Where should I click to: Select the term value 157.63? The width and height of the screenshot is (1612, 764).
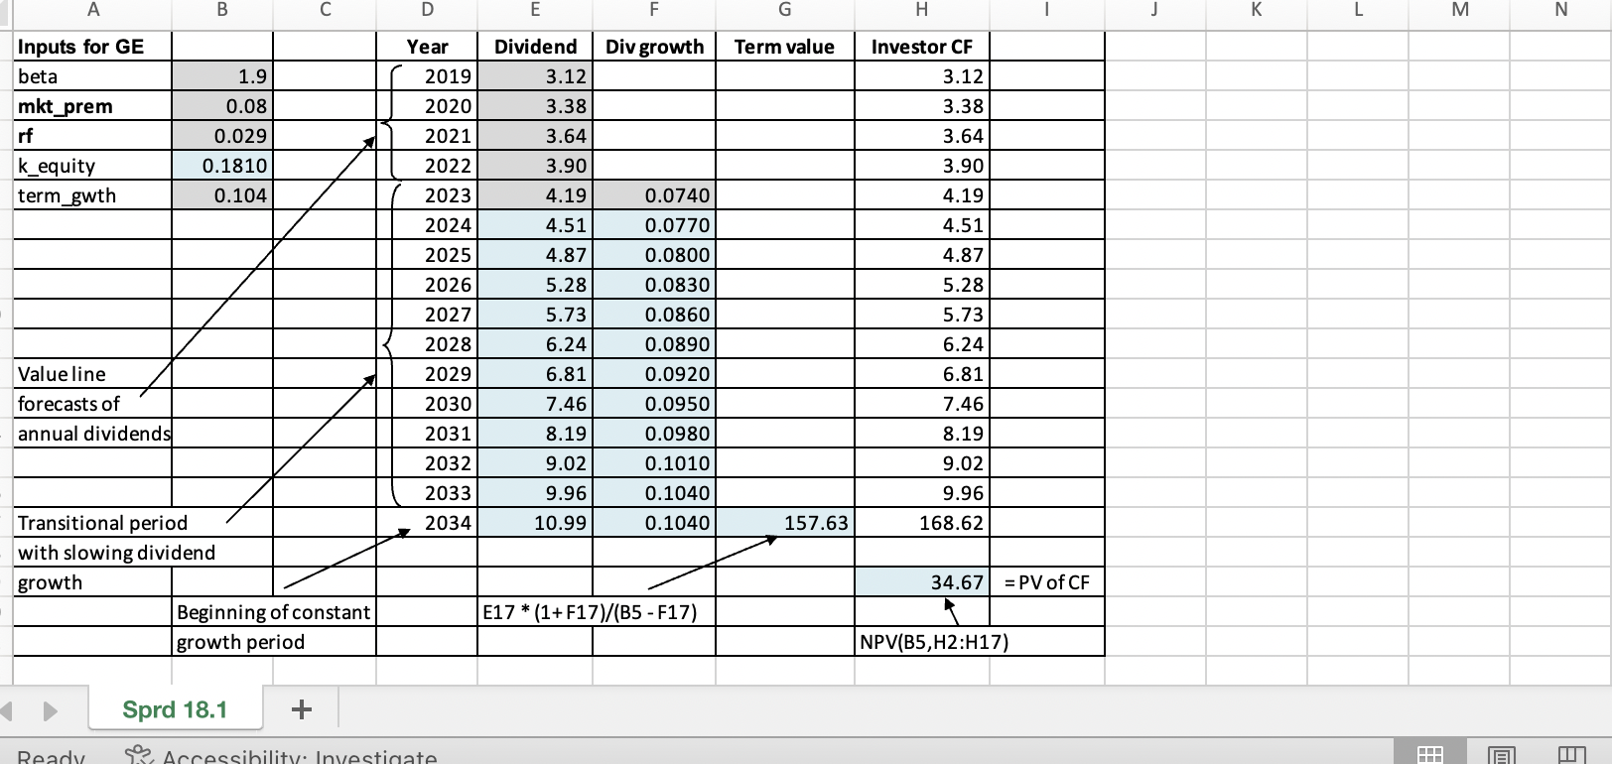[785, 523]
